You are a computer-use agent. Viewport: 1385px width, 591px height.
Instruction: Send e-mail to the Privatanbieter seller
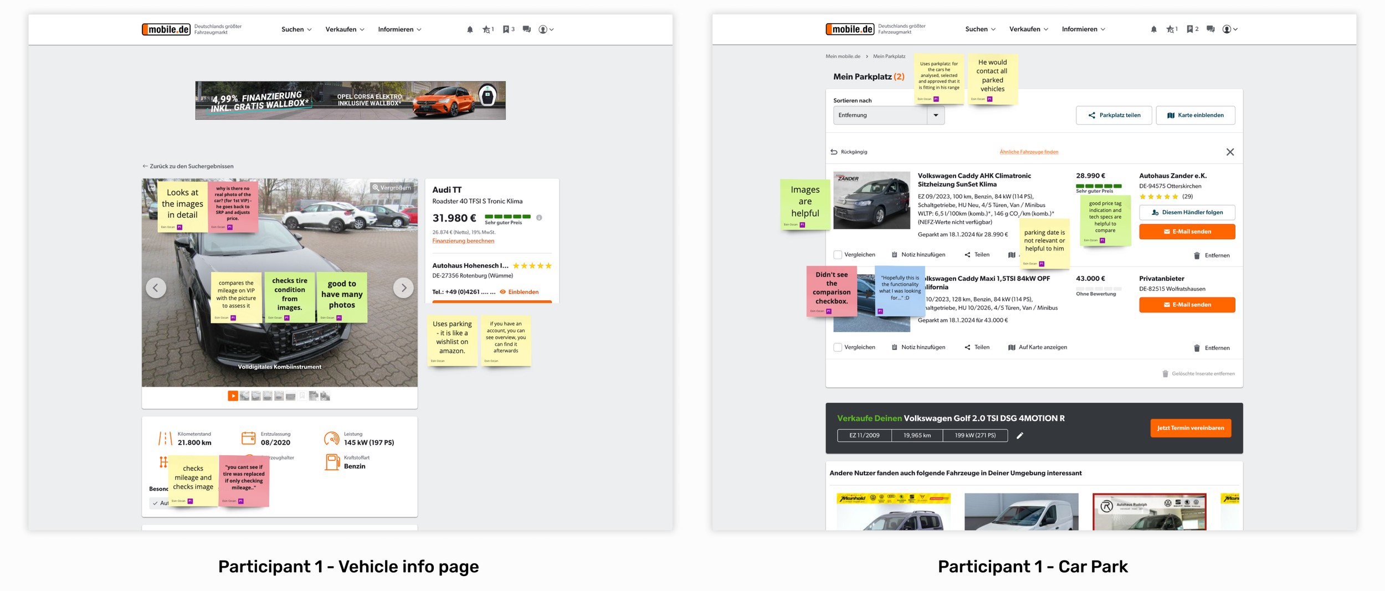pos(1187,305)
